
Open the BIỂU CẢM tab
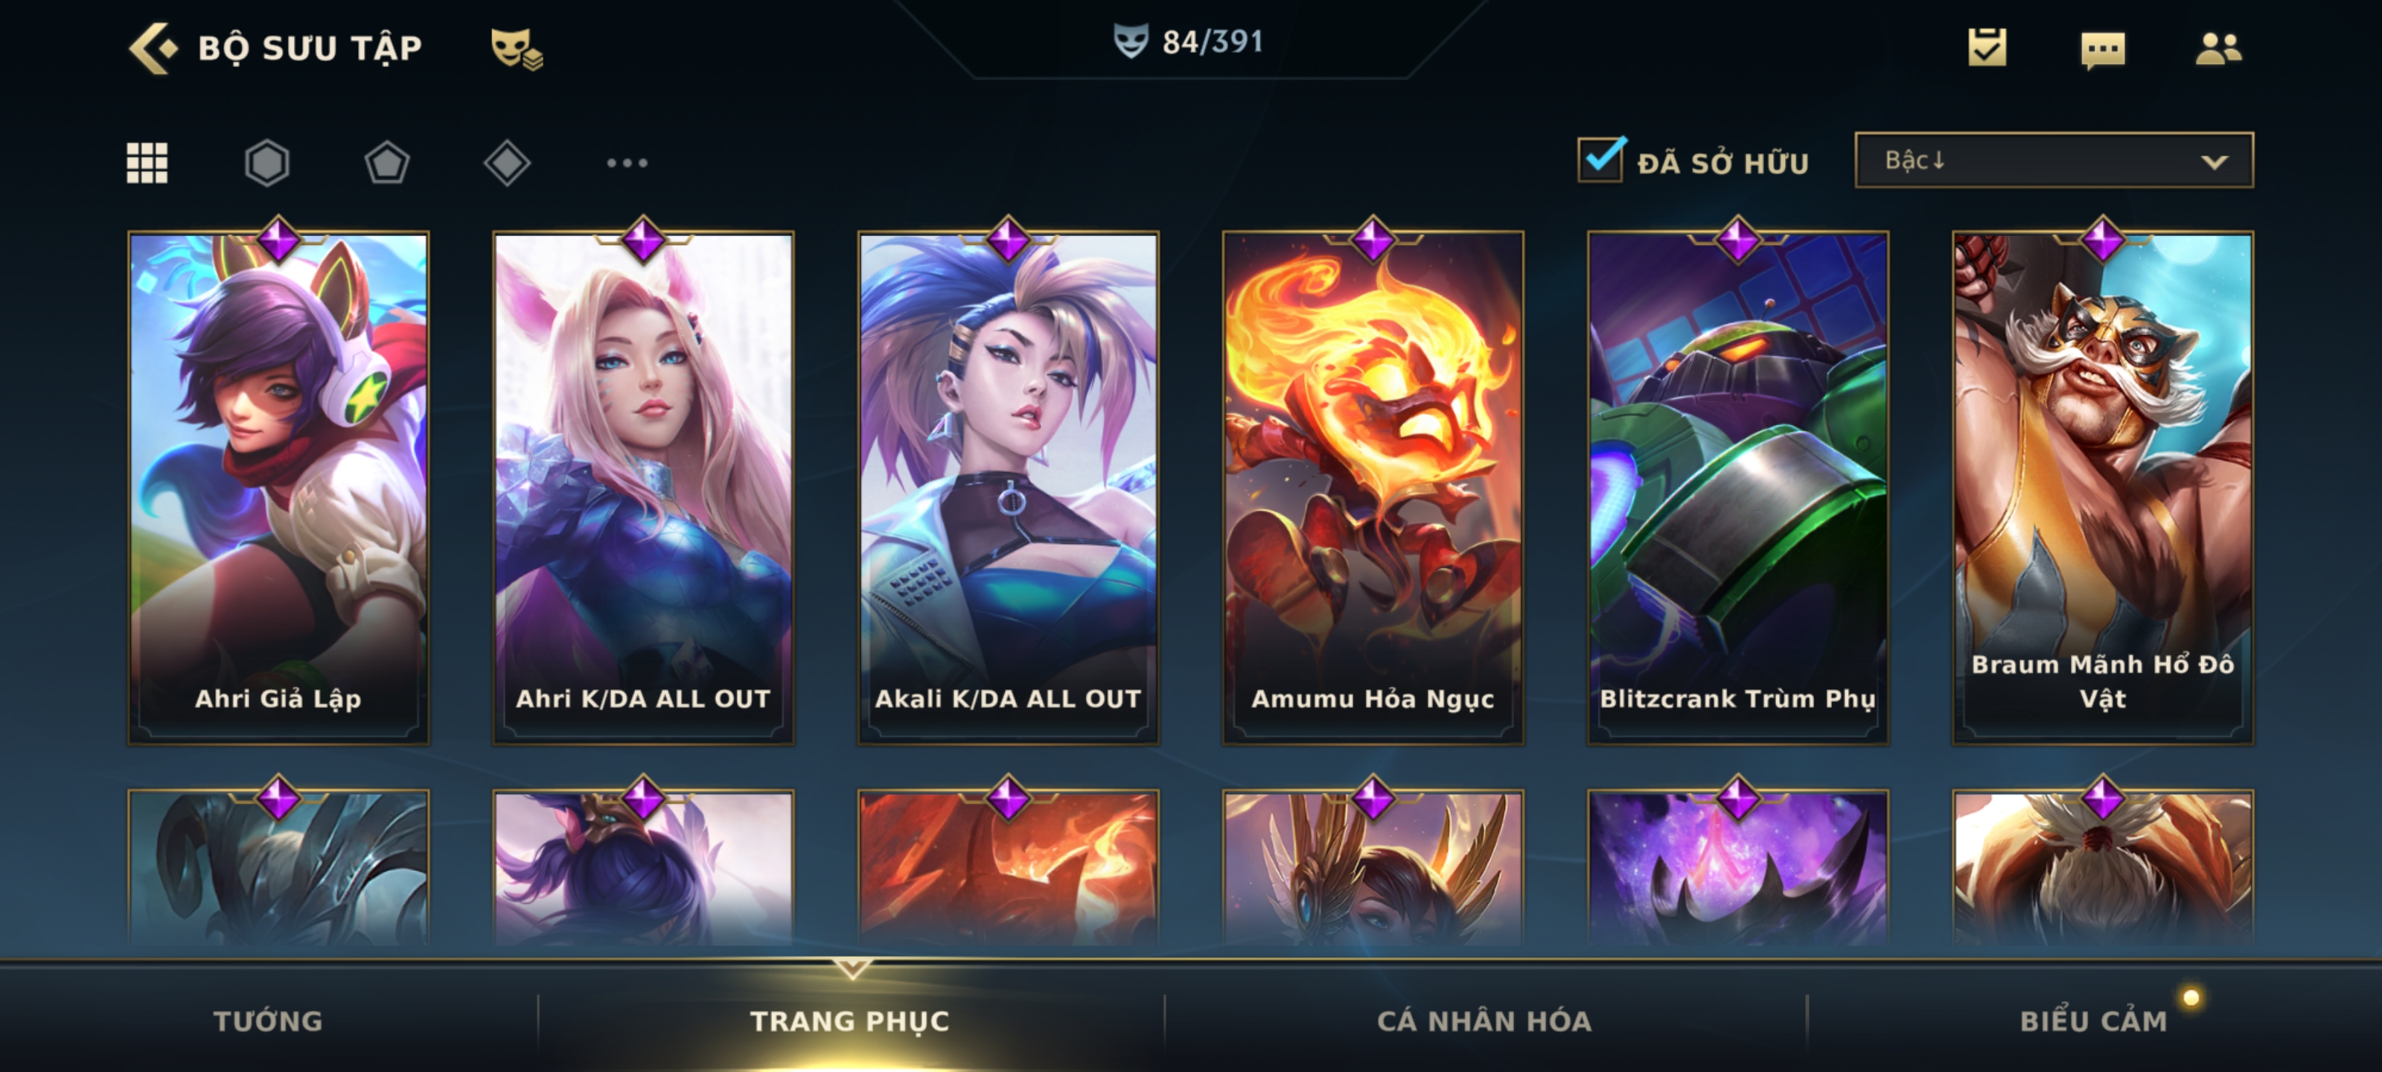[x=2093, y=1020]
